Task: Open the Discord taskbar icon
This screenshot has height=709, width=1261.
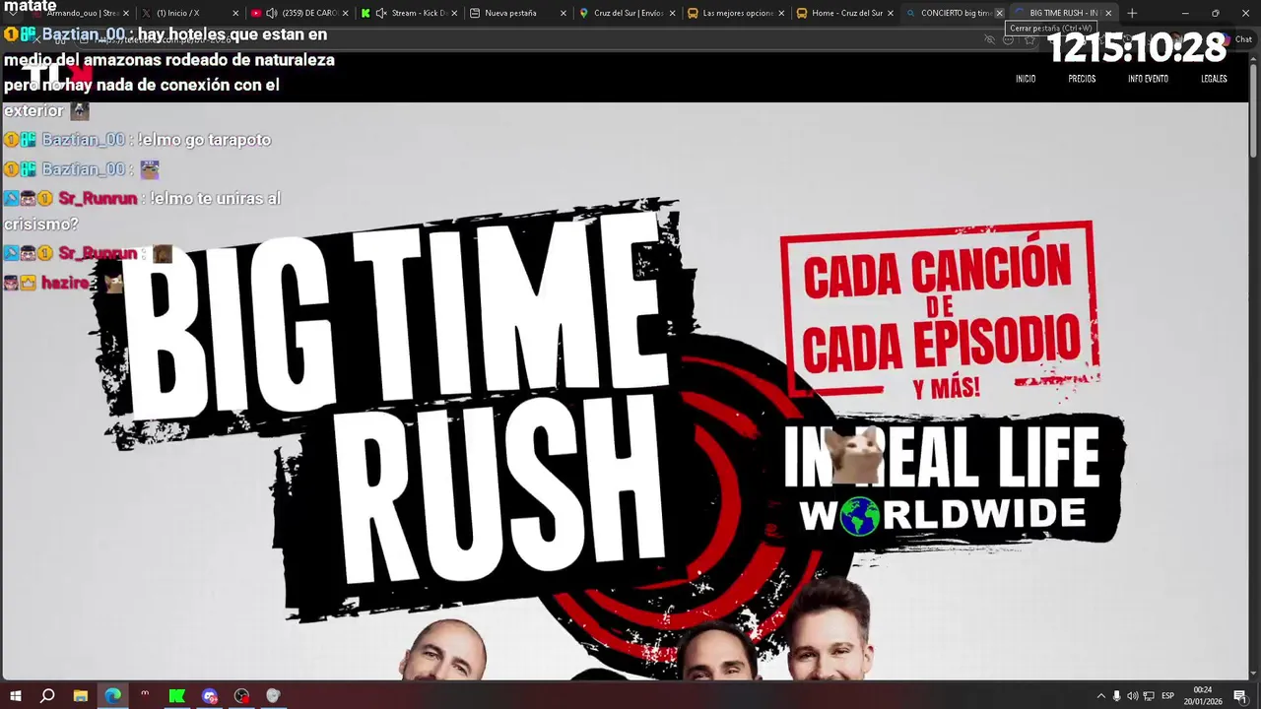Action: 209,696
